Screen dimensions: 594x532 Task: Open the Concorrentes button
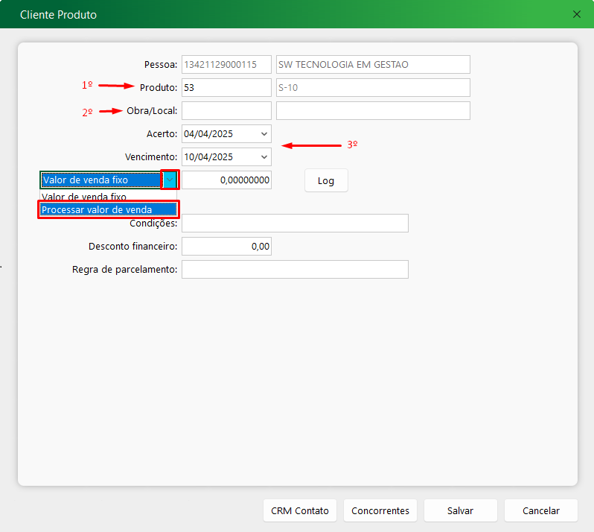380,511
